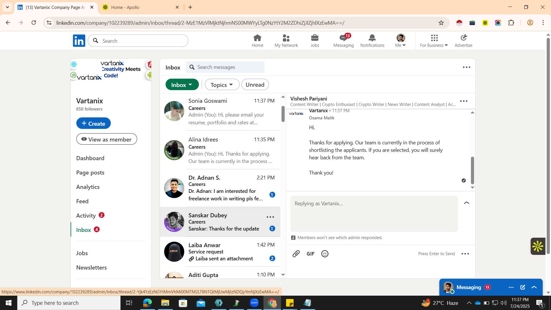Reload the current page
This screenshot has width=551, height=310.
(x=34, y=23)
